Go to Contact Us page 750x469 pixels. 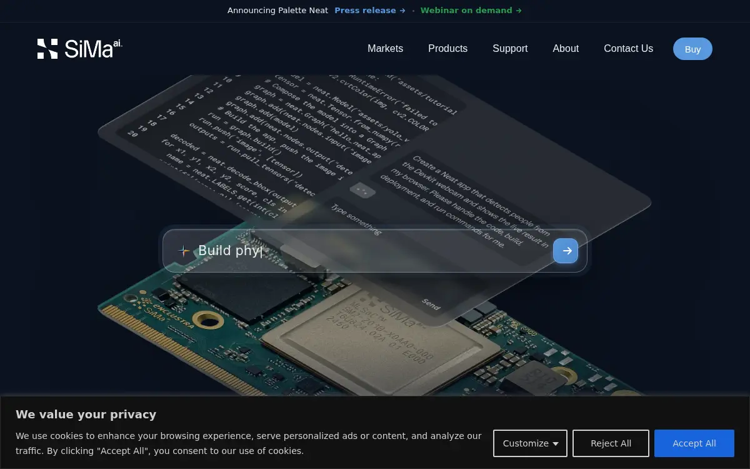click(x=628, y=49)
